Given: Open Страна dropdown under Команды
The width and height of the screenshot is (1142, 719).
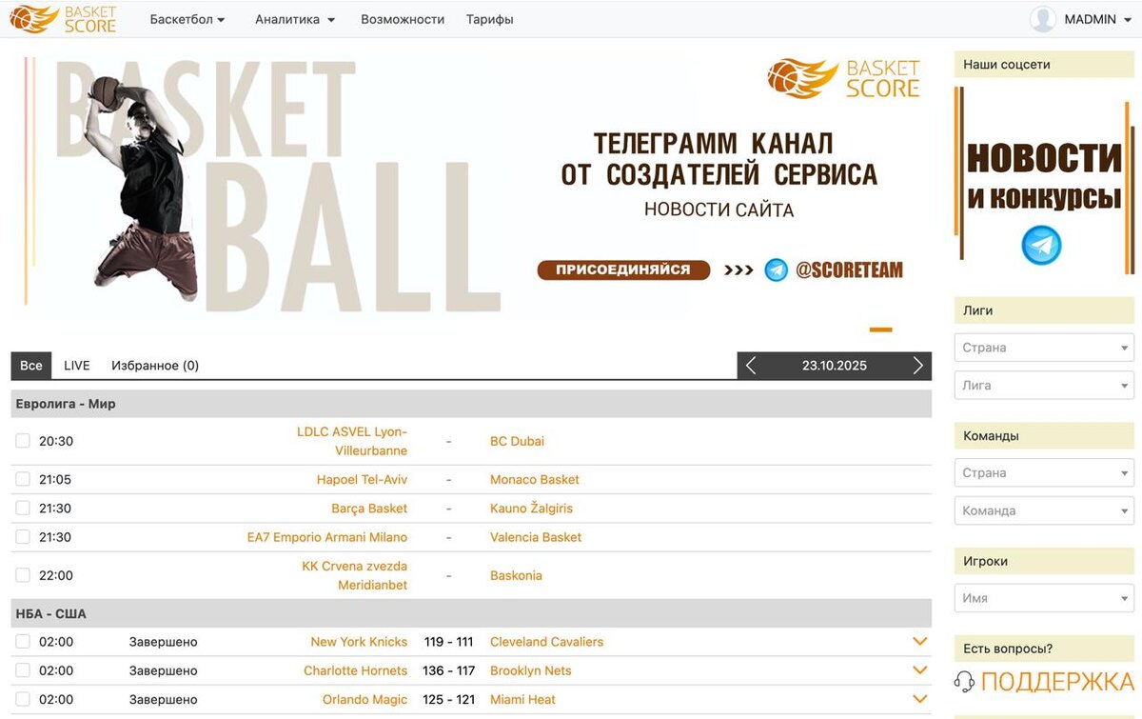Looking at the screenshot, I should point(1044,472).
